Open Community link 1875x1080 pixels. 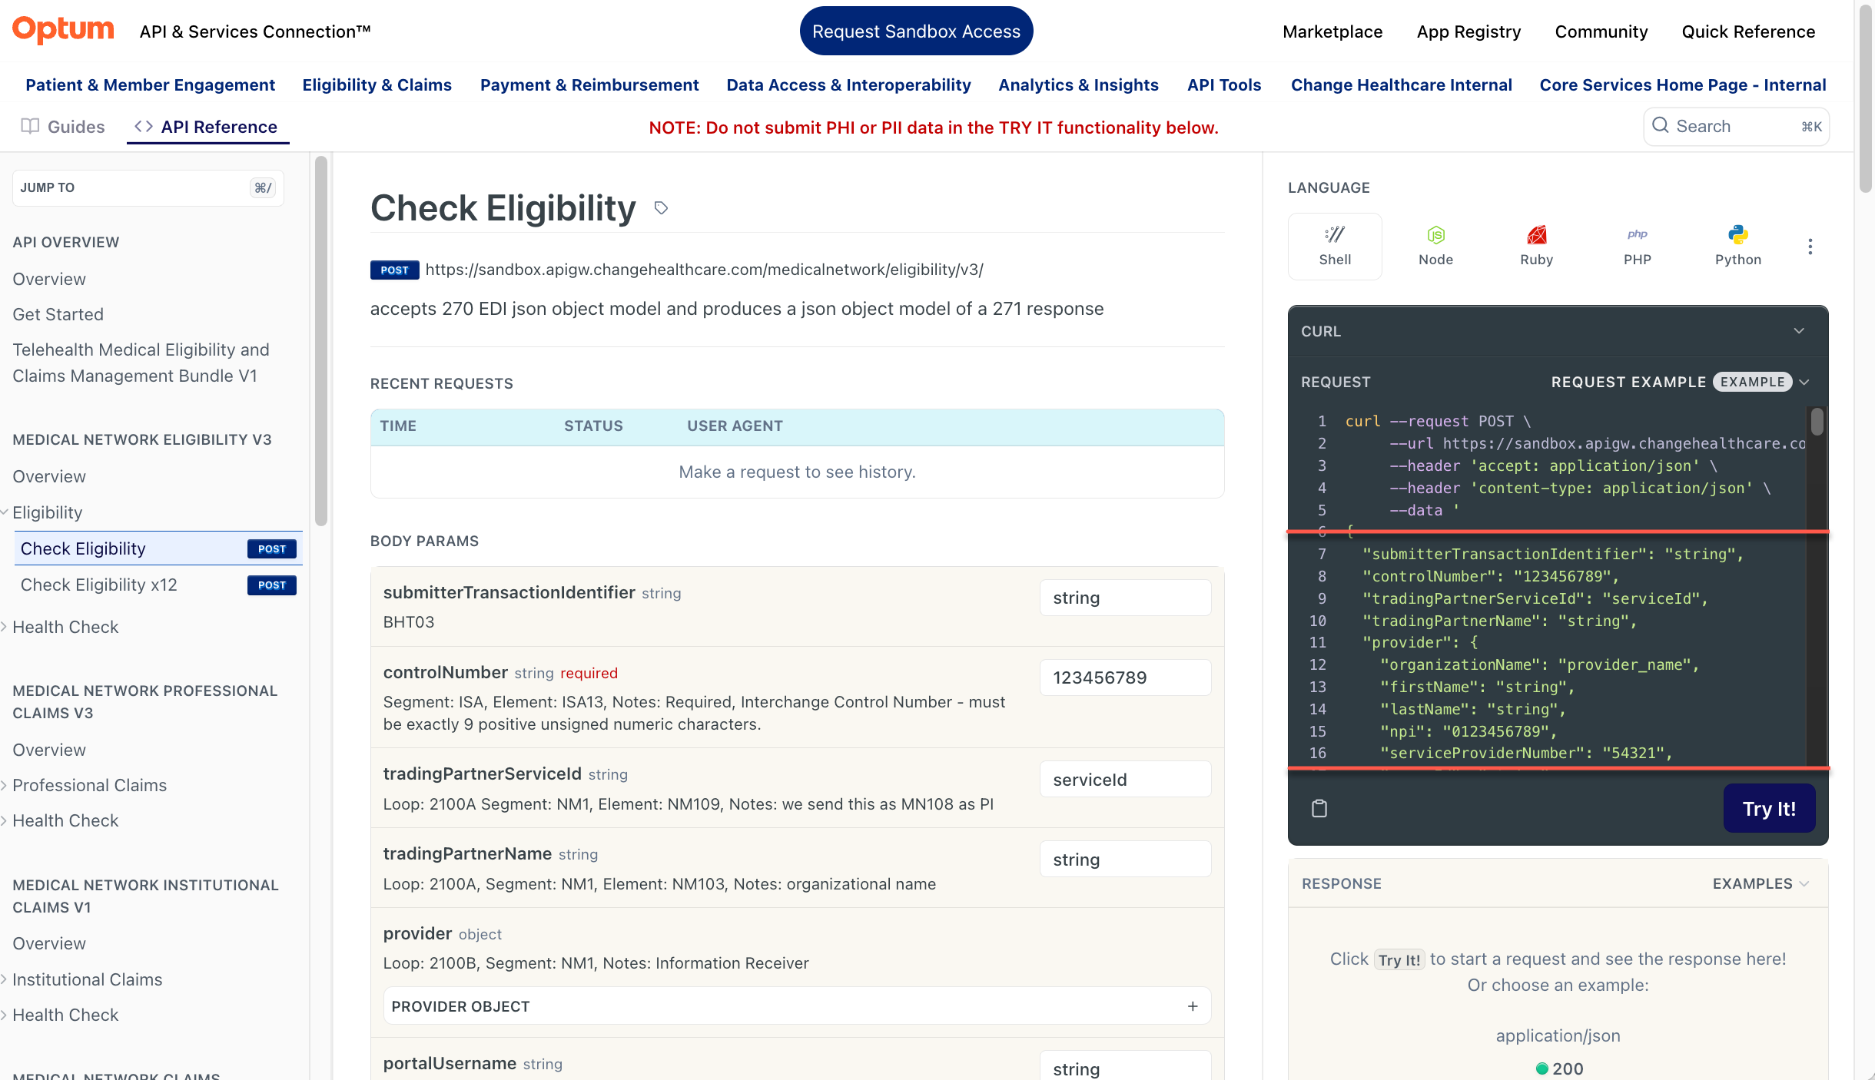[1601, 31]
